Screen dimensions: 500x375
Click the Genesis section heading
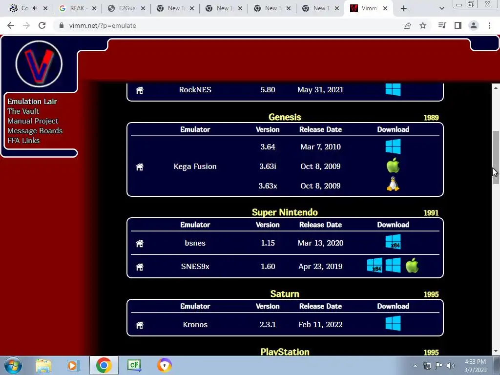[285, 117]
